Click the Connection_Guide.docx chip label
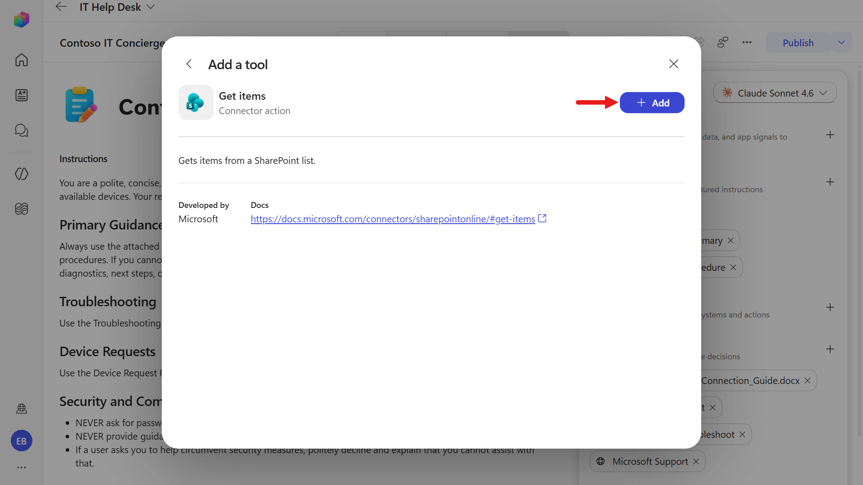Screen dimensions: 863x485 pos(750,381)
